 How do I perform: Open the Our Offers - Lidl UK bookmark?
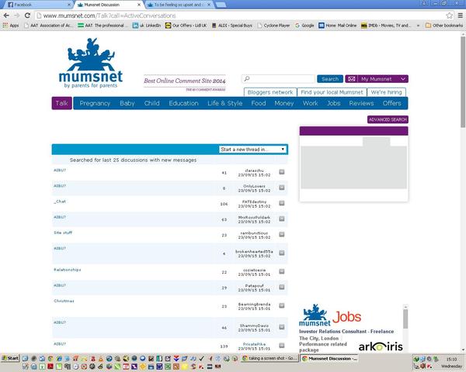[x=186, y=26]
